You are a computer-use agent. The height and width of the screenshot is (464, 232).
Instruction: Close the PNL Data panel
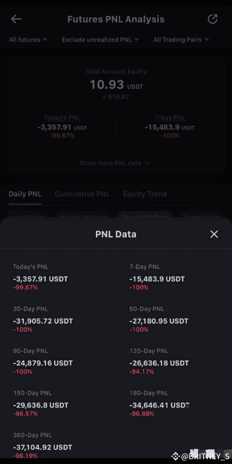tap(214, 234)
